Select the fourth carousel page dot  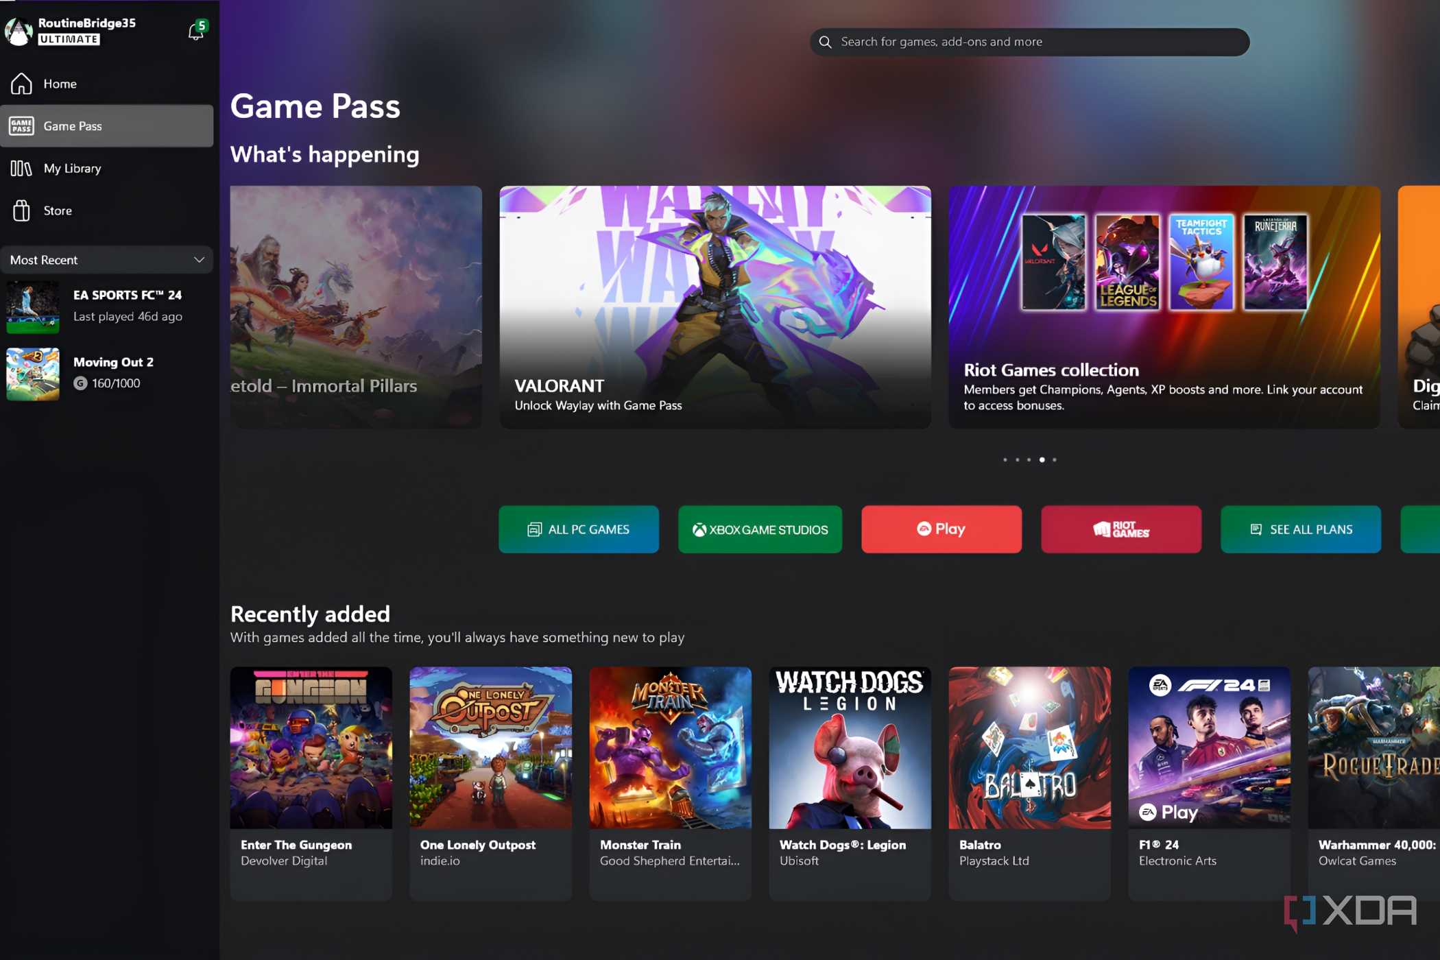[1042, 460]
